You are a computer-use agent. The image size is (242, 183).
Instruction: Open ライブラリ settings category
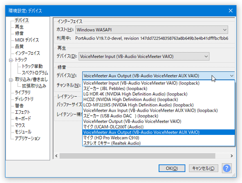22,93
